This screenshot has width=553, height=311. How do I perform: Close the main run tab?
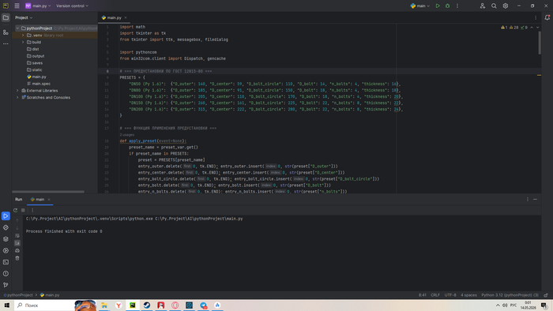pos(49,200)
